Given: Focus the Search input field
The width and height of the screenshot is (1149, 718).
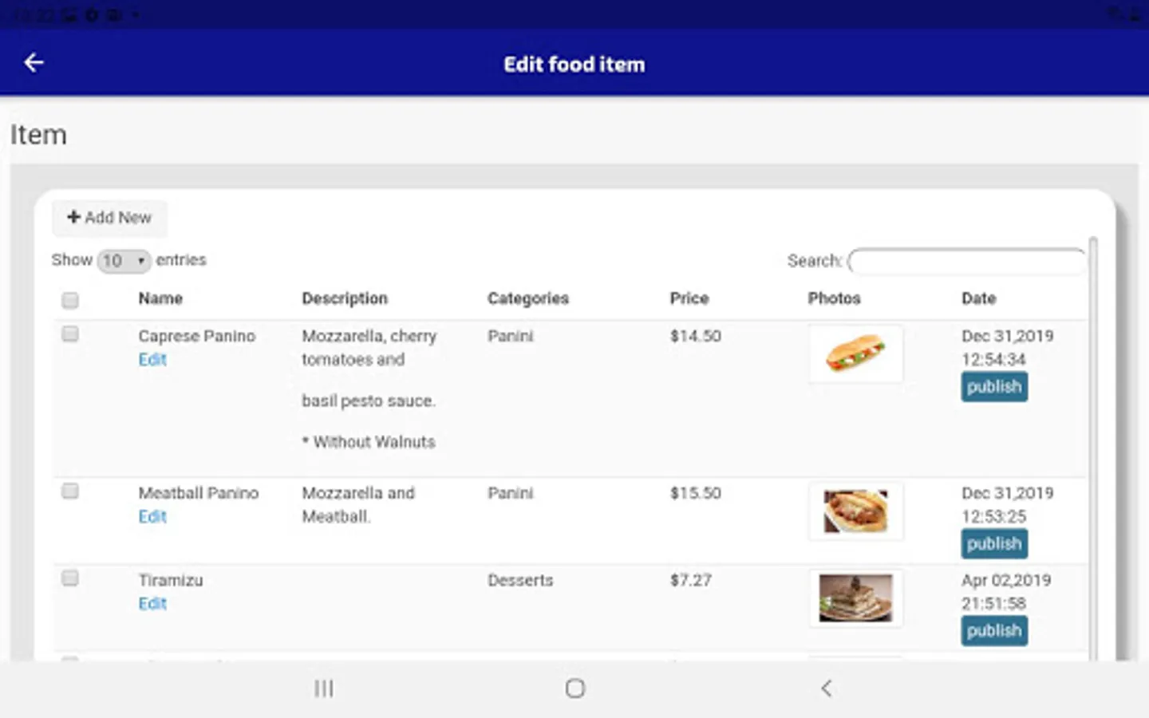Looking at the screenshot, I should click(966, 261).
